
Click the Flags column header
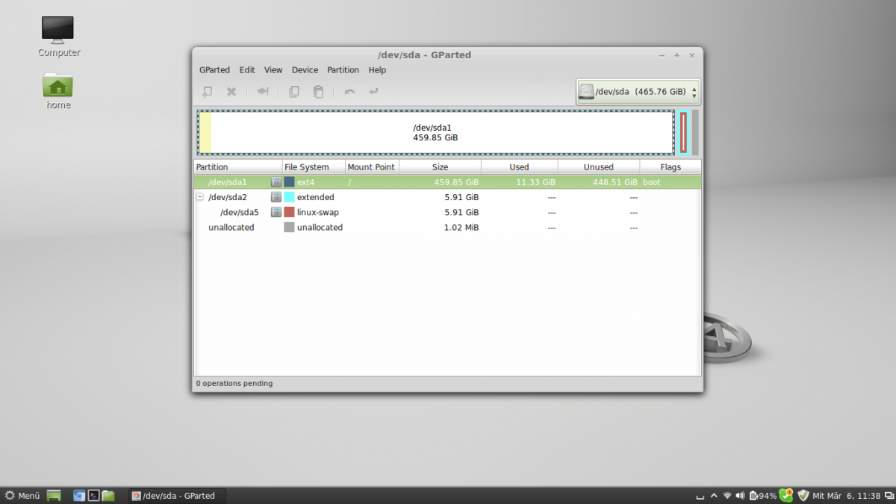click(x=671, y=167)
